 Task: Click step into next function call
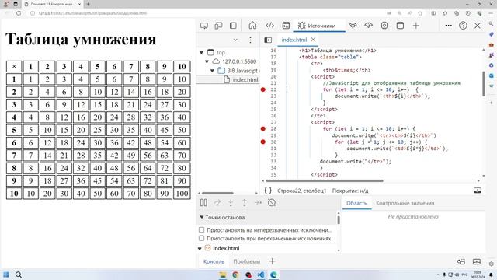point(231,202)
